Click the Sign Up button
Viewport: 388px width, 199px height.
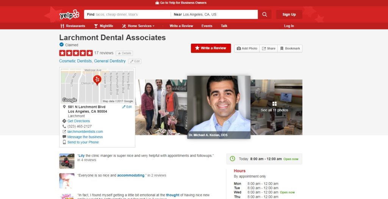[x=289, y=15]
